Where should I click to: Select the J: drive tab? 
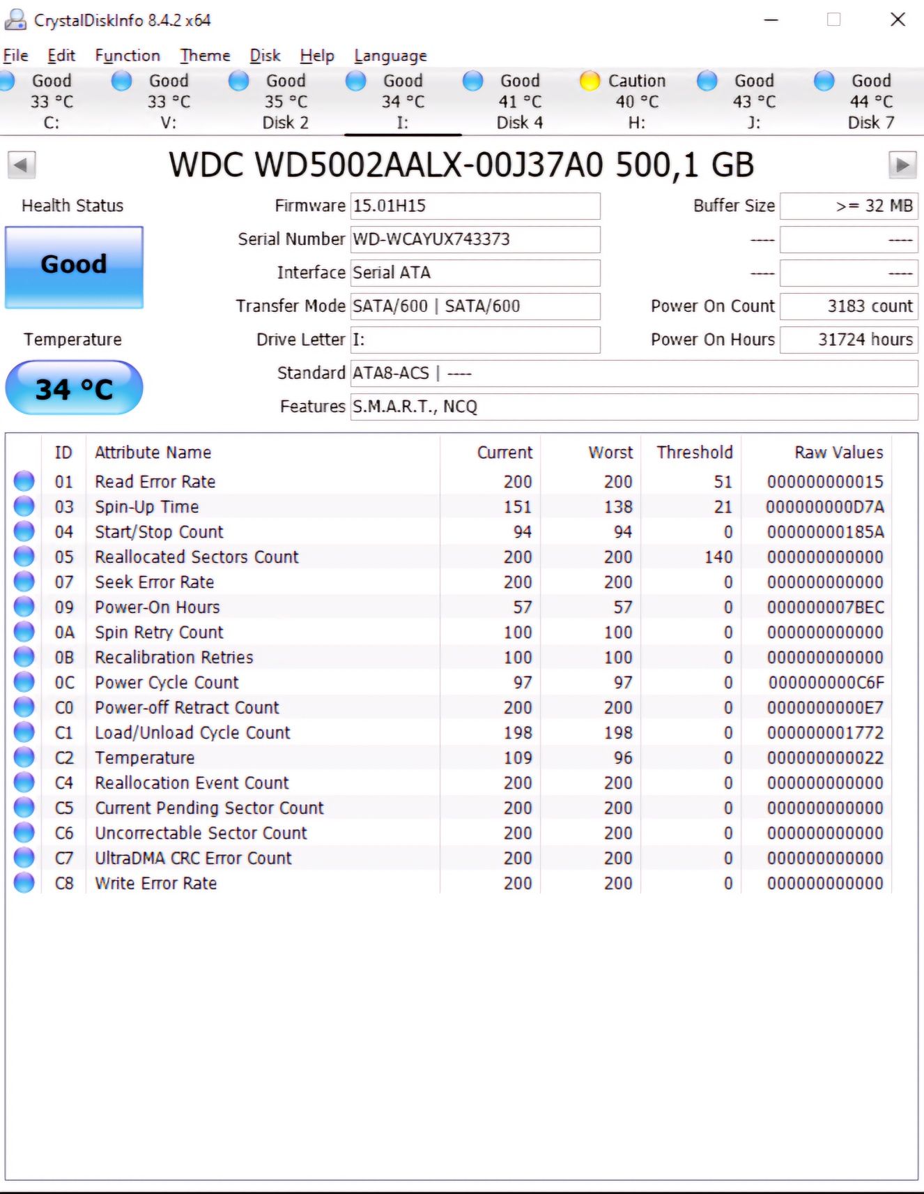(x=754, y=102)
